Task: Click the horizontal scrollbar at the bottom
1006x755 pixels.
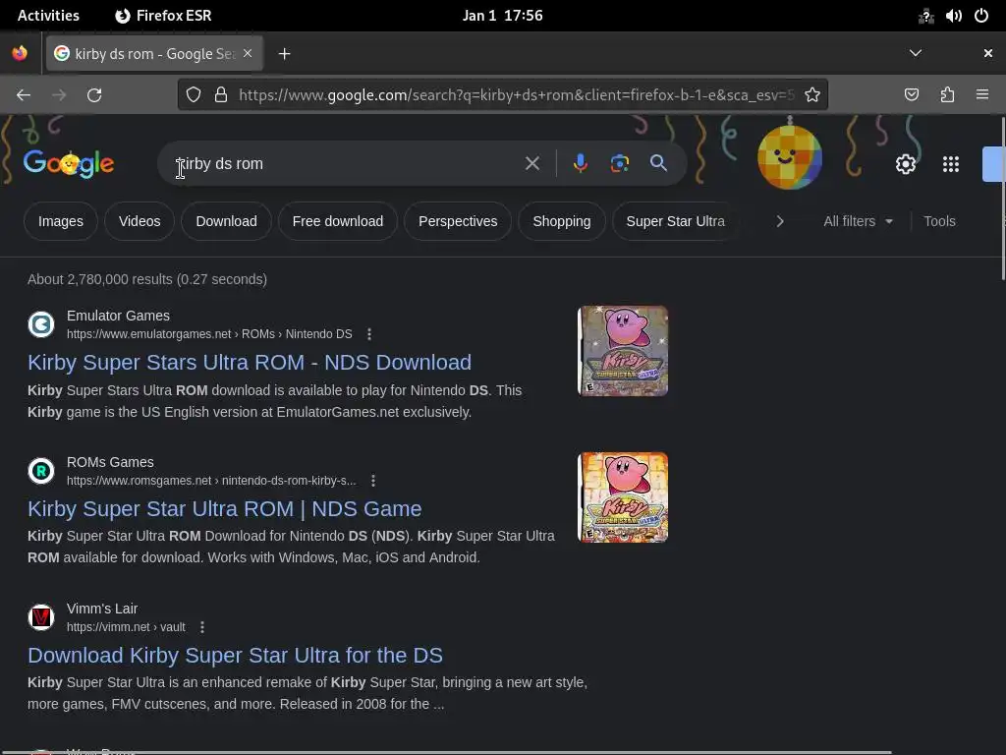Action: click(446, 752)
